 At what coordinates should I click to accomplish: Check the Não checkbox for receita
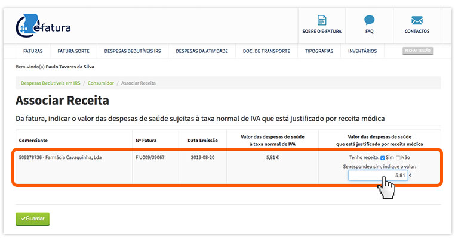tap(398, 157)
